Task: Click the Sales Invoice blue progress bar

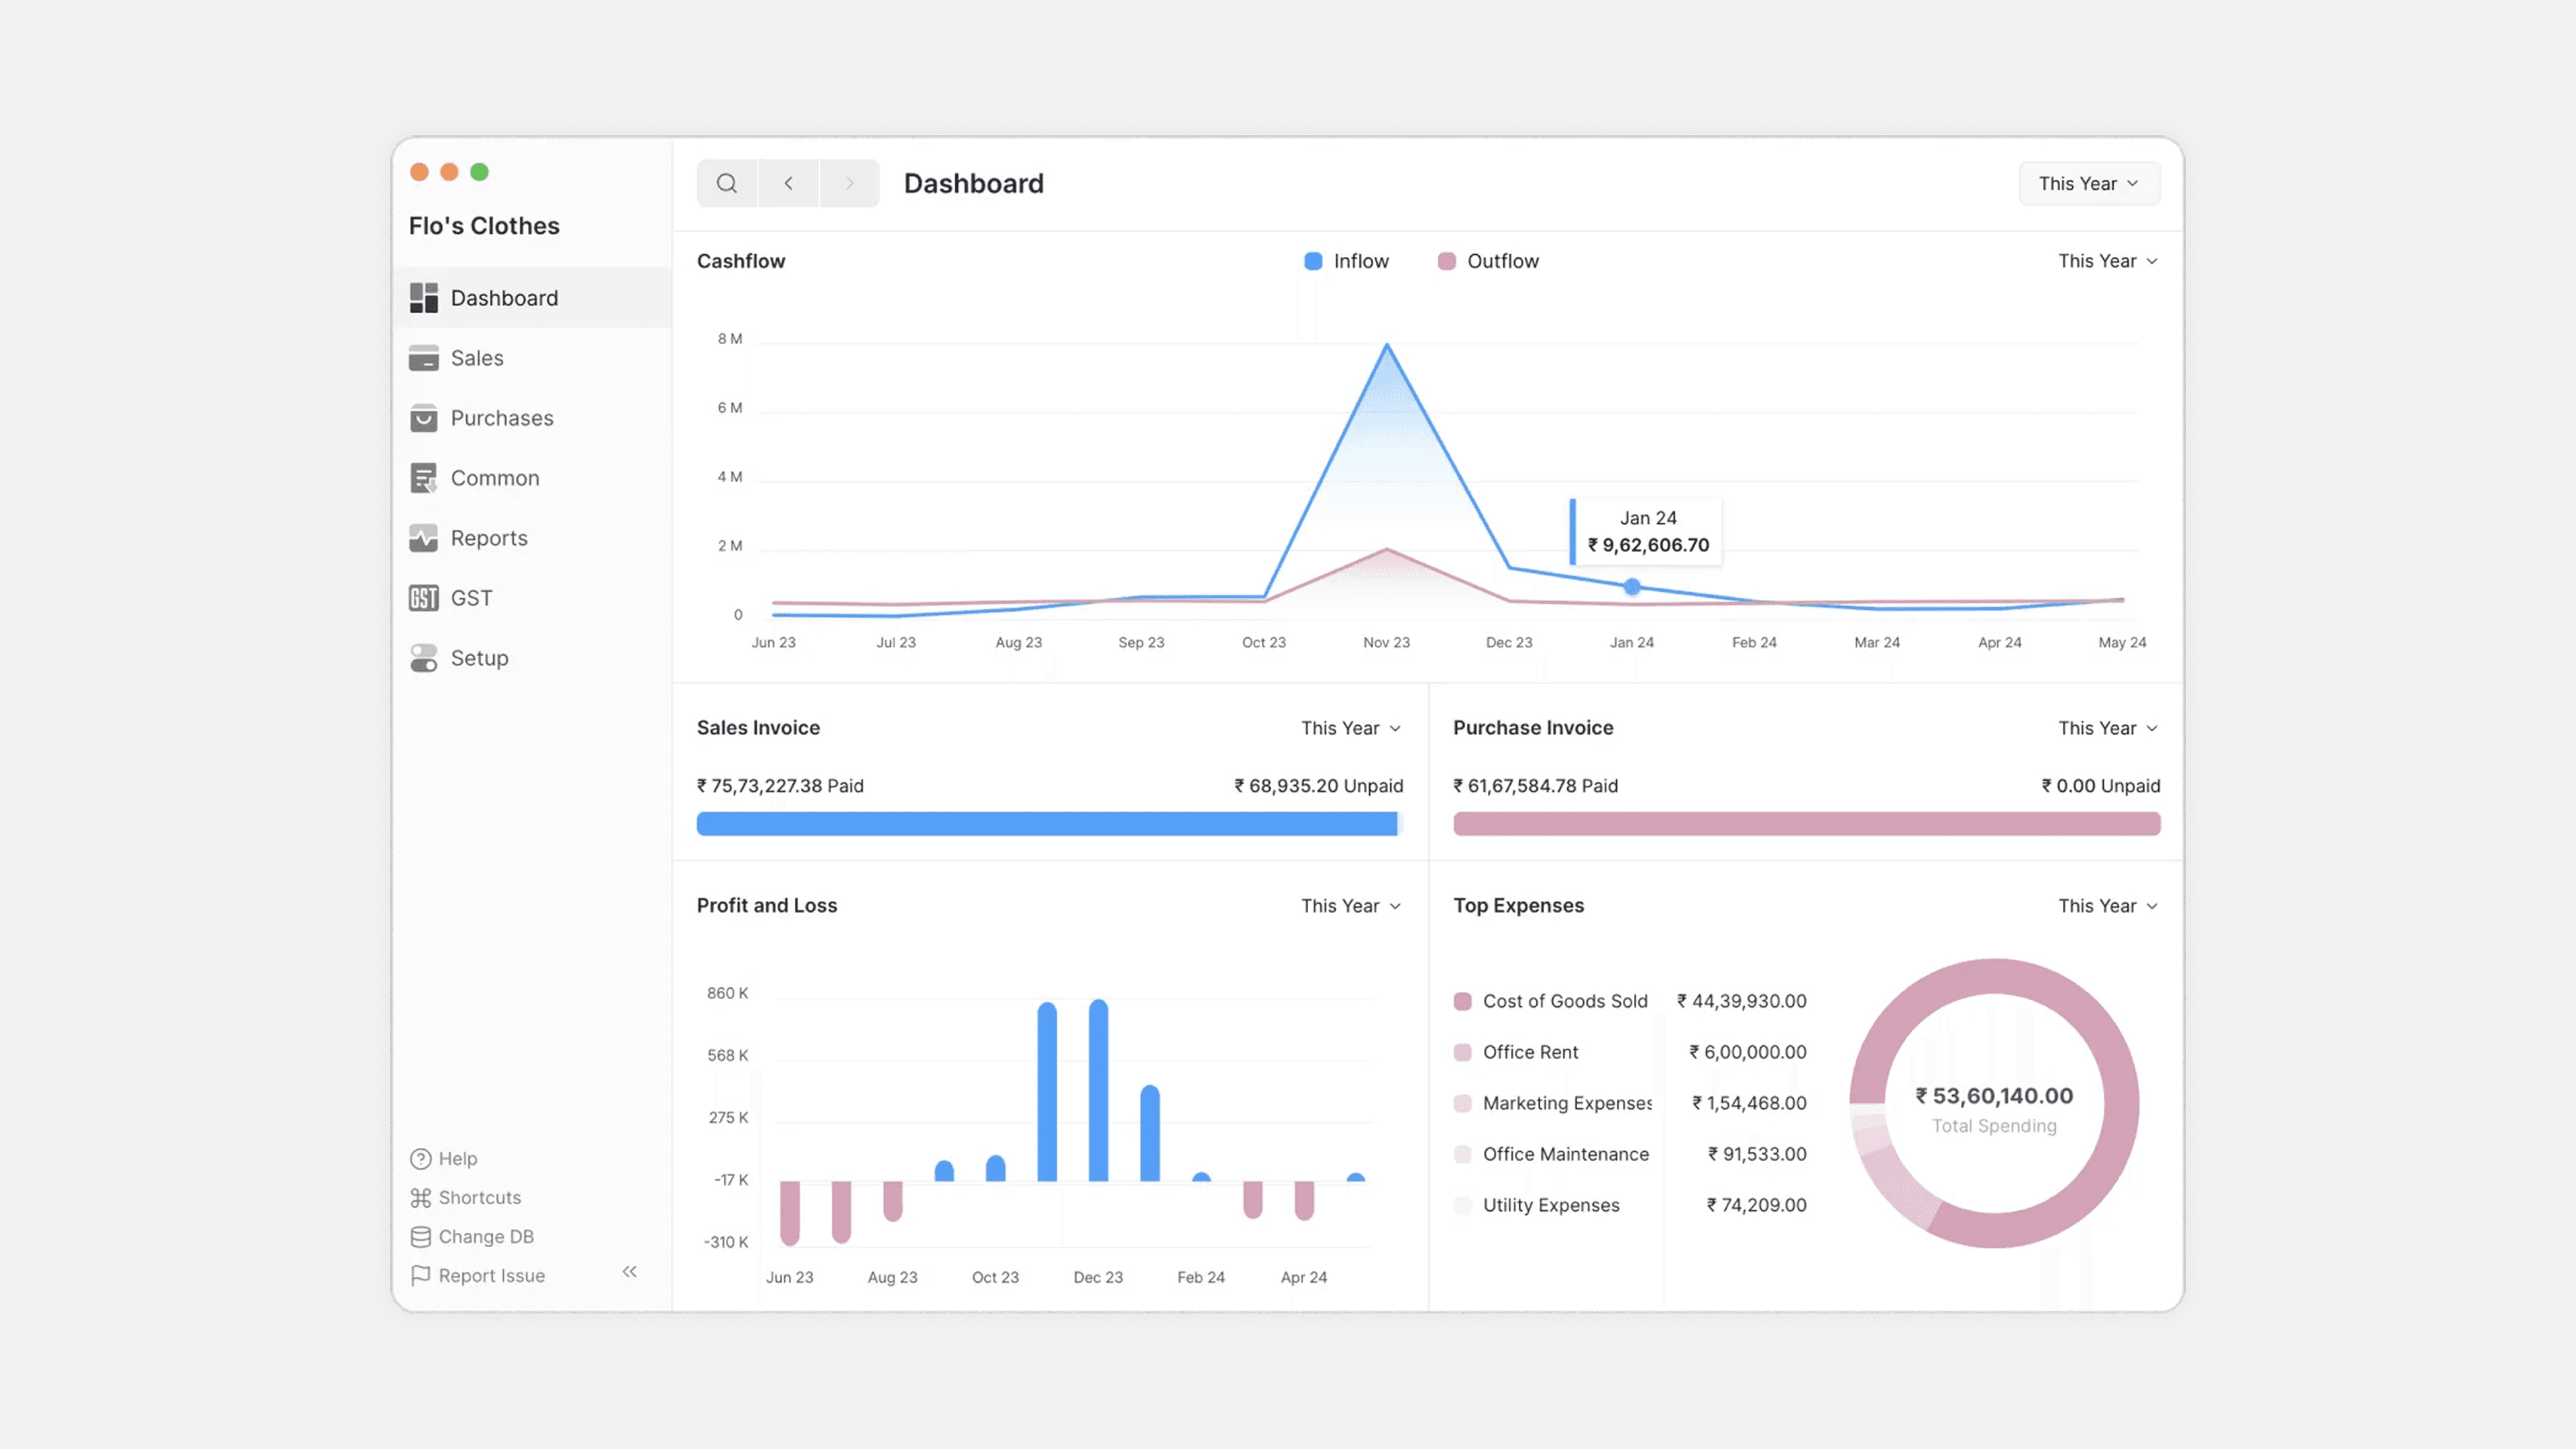Action: [x=1050, y=824]
